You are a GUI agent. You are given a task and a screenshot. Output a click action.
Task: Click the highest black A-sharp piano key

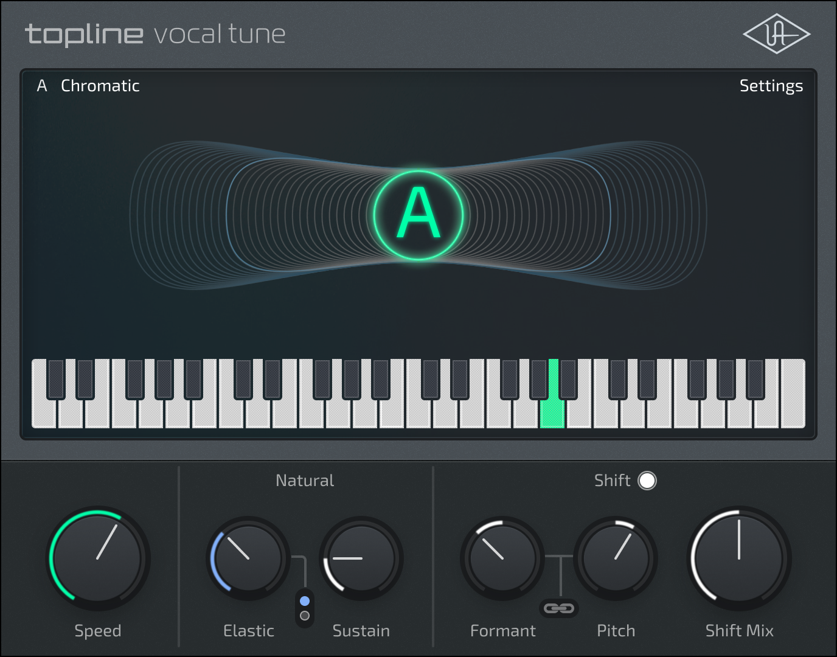[755, 379]
